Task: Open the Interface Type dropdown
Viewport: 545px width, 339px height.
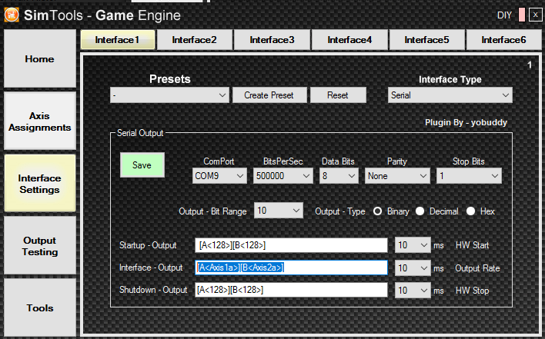Action: (x=450, y=95)
